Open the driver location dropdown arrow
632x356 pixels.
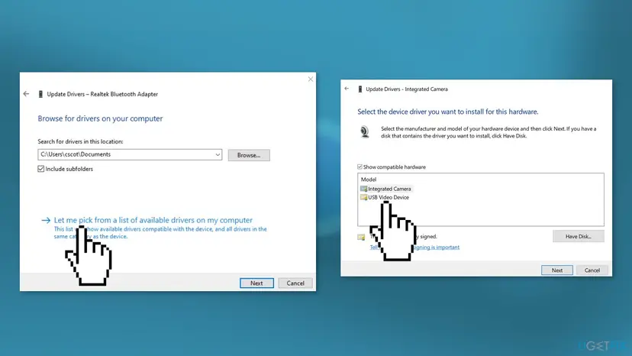coord(218,154)
